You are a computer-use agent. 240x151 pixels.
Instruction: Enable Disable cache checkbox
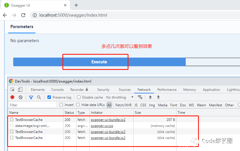pyautogui.click(x=79, y=97)
